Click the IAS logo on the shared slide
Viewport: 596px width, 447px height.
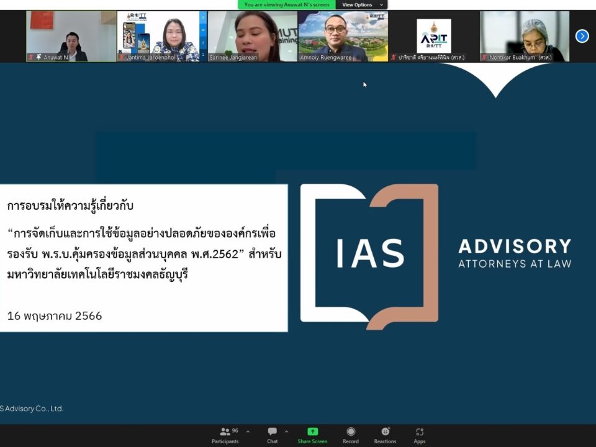[369, 256]
